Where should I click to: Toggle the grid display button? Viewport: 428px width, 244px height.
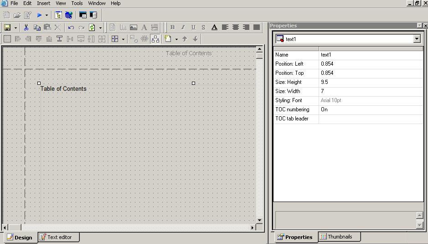(x=7, y=39)
